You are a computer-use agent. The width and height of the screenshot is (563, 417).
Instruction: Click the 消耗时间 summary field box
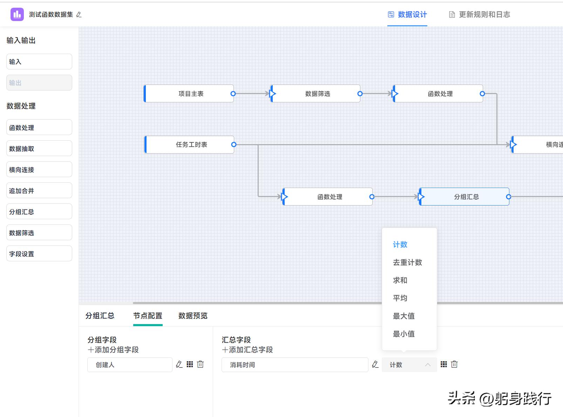coord(295,365)
